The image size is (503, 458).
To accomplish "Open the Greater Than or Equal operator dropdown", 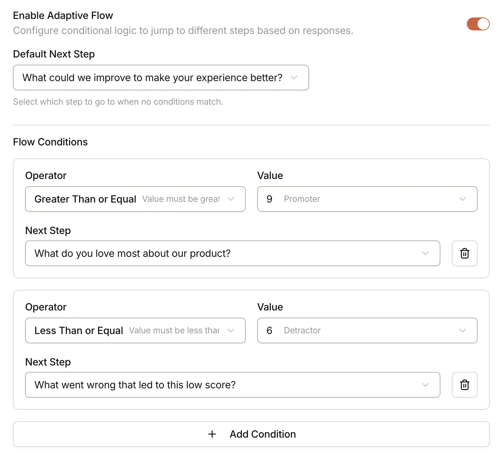I will [x=135, y=199].
